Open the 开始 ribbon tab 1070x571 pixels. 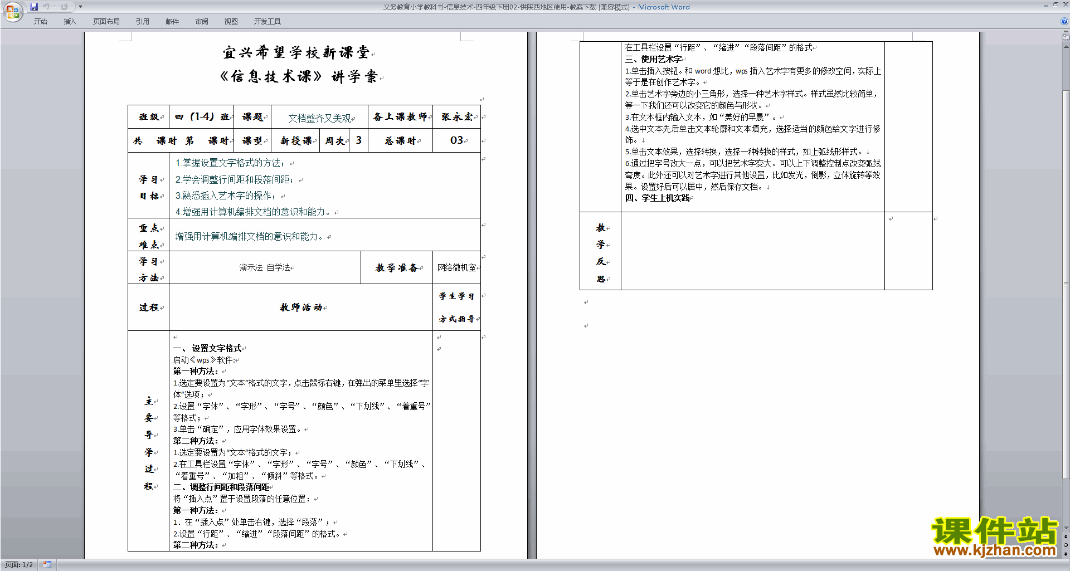(x=40, y=21)
